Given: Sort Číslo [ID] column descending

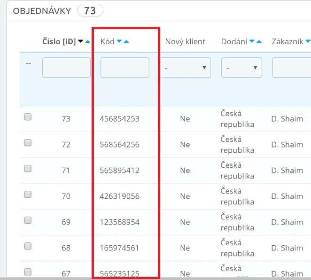Looking at the screenshot, I should pos(80,42).
